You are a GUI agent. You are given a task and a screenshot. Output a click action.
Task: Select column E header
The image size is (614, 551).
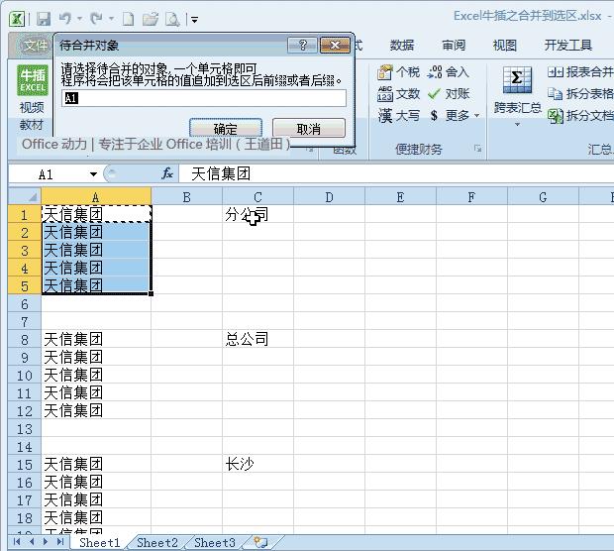(x=400, y=197)
